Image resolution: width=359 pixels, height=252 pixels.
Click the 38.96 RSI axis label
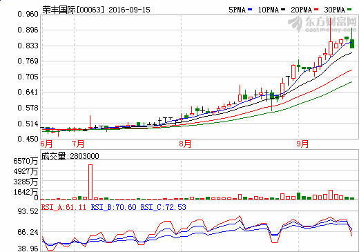(x=28, y=249)
